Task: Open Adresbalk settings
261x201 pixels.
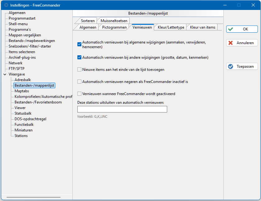Action: [x=23, y=80]
